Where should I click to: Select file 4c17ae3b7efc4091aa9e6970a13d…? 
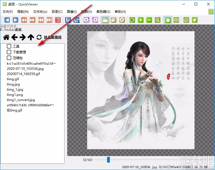point(31,64)
